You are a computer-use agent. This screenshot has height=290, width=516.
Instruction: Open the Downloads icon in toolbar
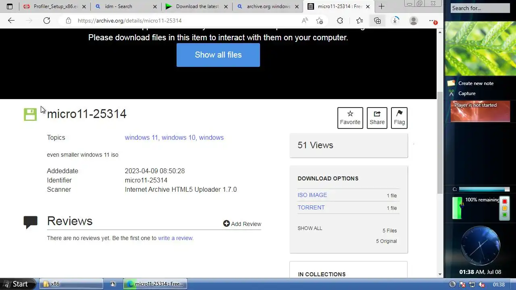click(395, 21)
